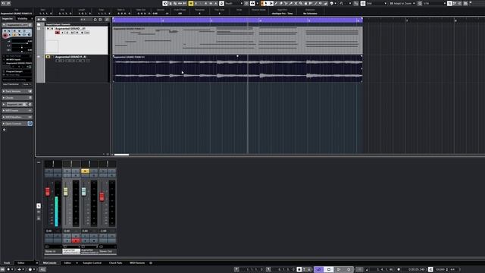Screen dimensions: 485x273
Task: Switch to the Visibility tab
Action: (23, 18)
